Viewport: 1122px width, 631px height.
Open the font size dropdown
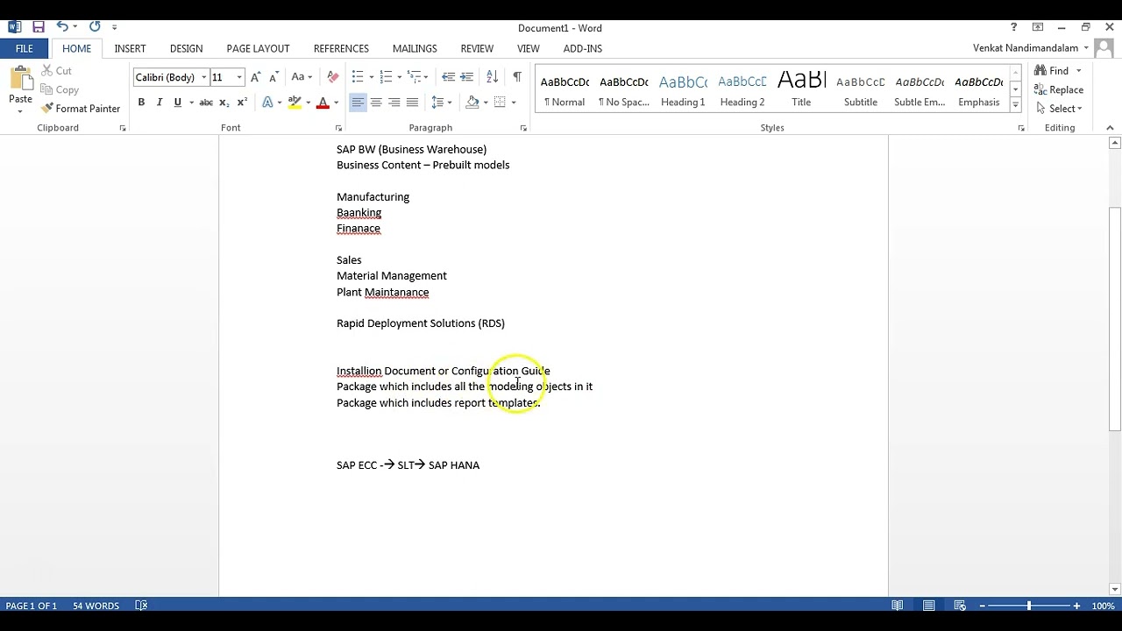[x=239, y=77]
